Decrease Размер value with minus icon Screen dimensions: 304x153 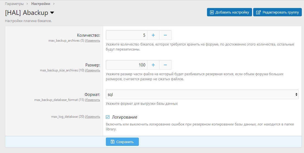165,65
